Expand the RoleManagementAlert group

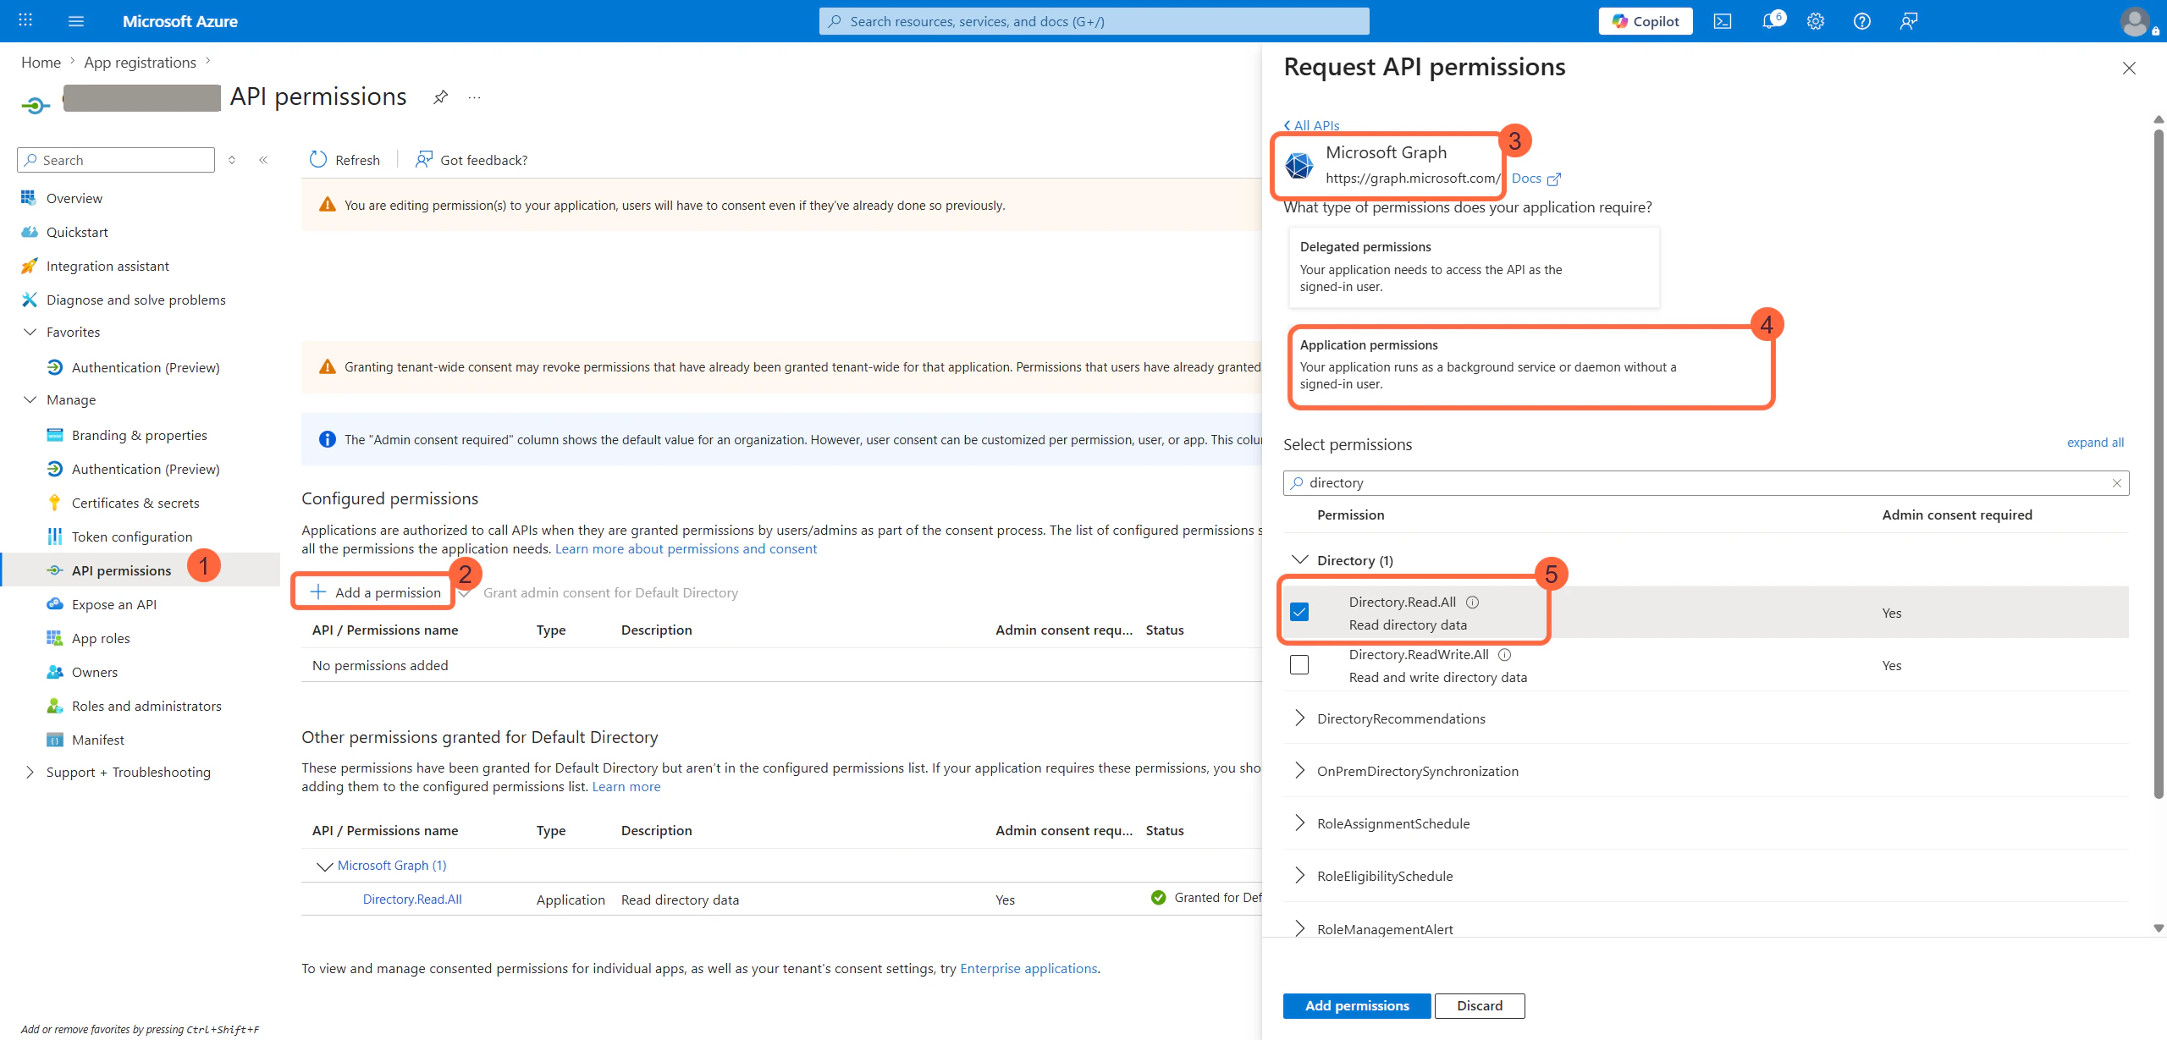(1299, 929)
